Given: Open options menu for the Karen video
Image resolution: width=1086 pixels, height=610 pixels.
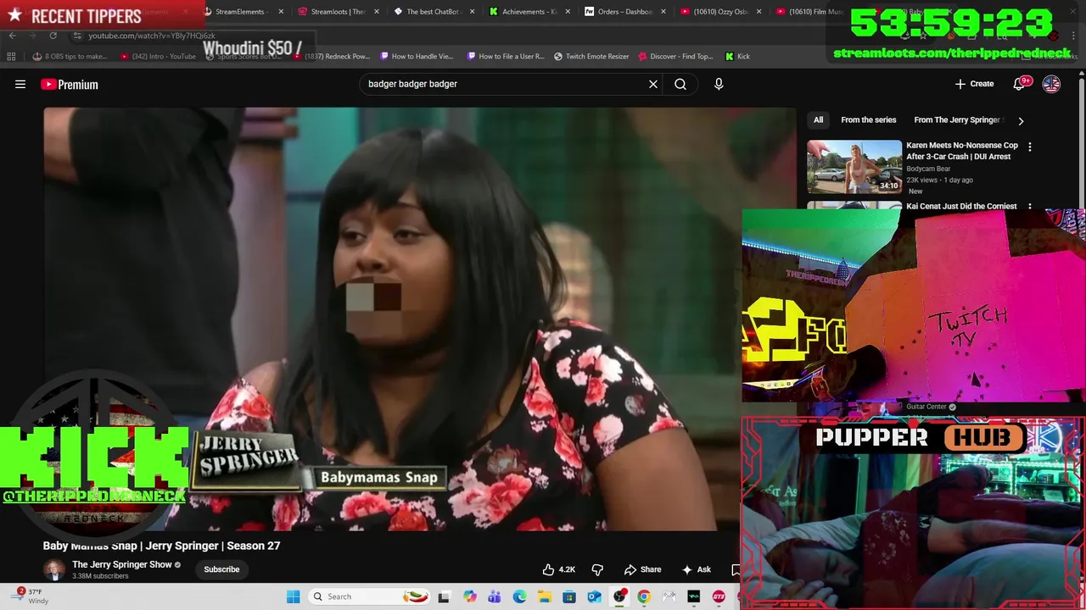Looking at the screenshot, I should (1030, 147).
